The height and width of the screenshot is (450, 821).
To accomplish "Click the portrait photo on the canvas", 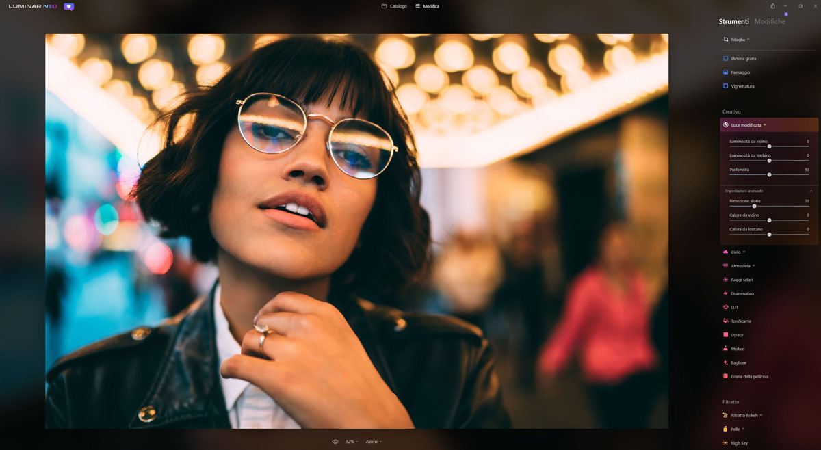I will coord(356,231).
